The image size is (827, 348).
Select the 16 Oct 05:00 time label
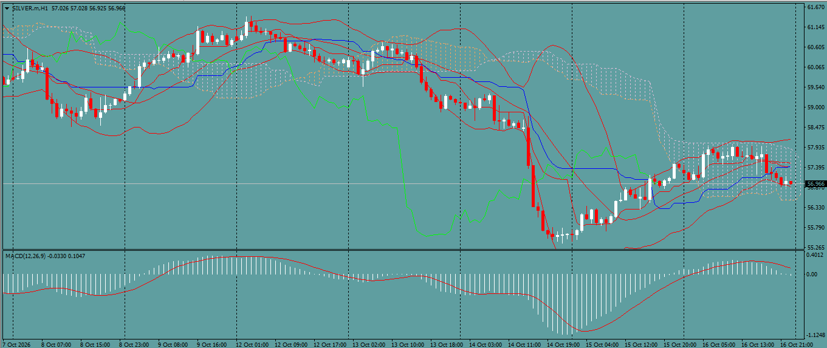coord(719,344)
